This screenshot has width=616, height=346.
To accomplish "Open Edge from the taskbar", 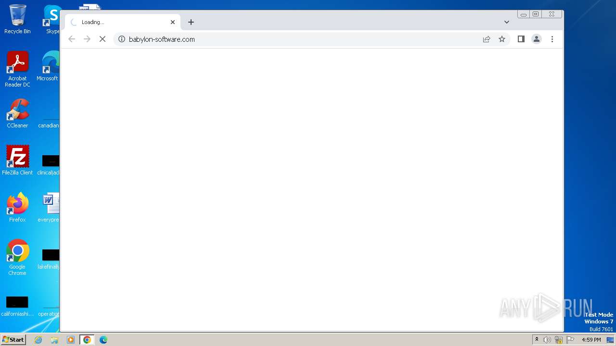I will pos(103,340).
